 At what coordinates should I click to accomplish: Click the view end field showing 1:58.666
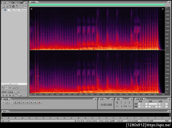[x=153, y=107]
